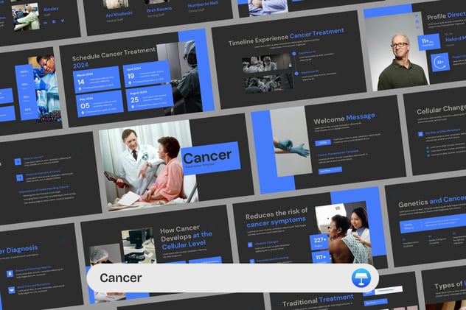The width and height of the screenshot is (466, 310).
Task: Click the bullet icon under Cellular Change
Action: (x=420, y=133)
